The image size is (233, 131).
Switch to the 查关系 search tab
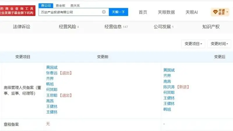[75, 6]
